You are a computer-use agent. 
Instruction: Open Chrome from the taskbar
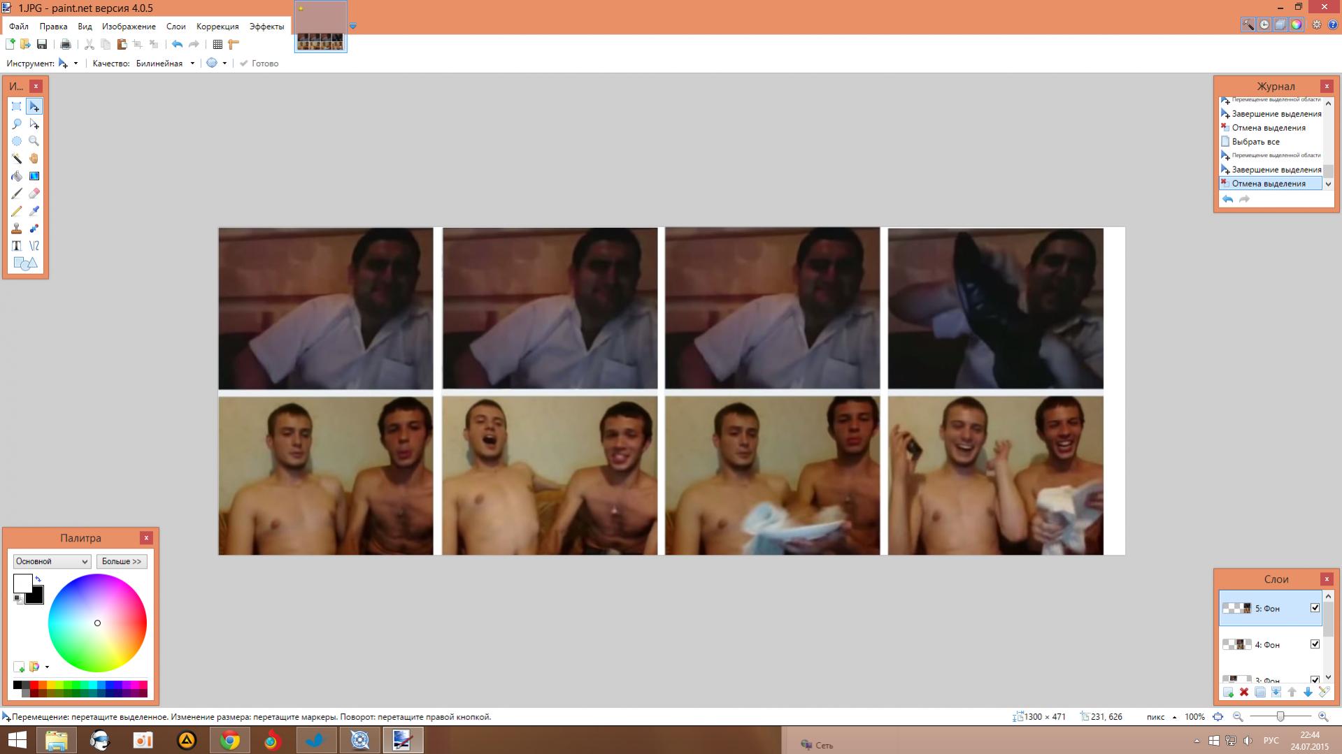(x=229, y=740)
